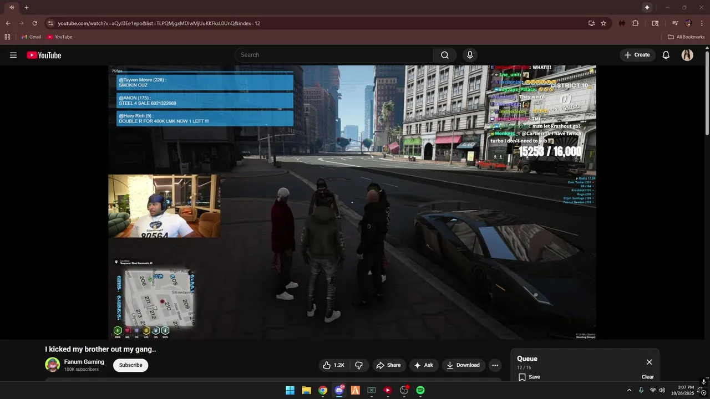Open YouTube notifications bell
The image size is (710, 399).
tap(666, 55)
